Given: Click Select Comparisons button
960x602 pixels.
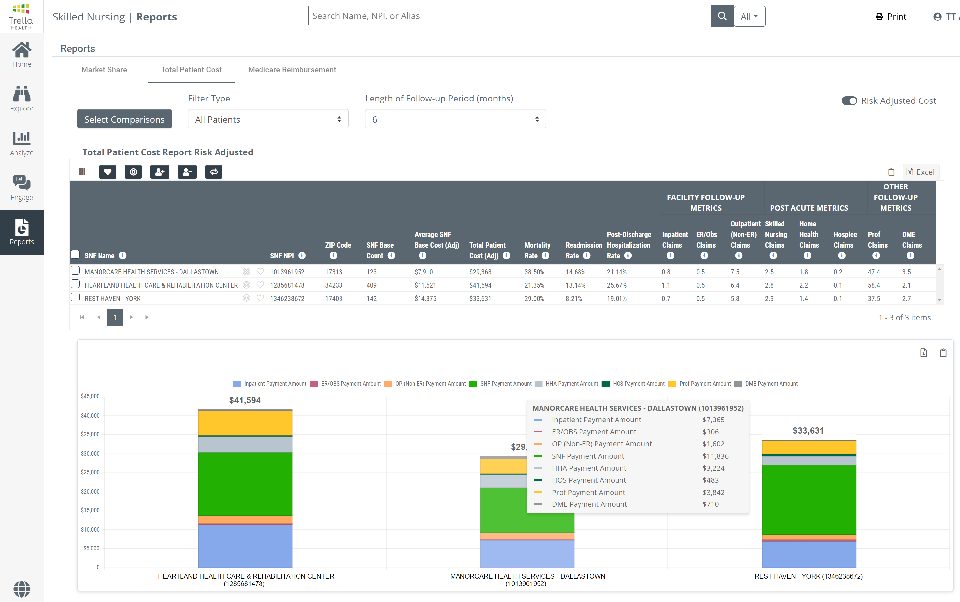Looking at the screenshot, I should 125,119.
